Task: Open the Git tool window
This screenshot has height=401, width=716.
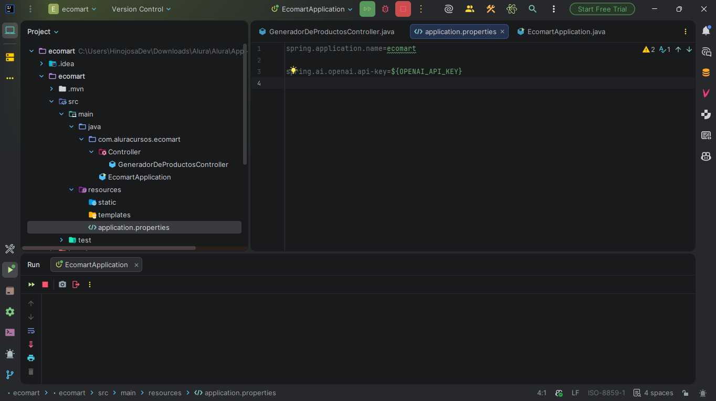Action: 10,375
